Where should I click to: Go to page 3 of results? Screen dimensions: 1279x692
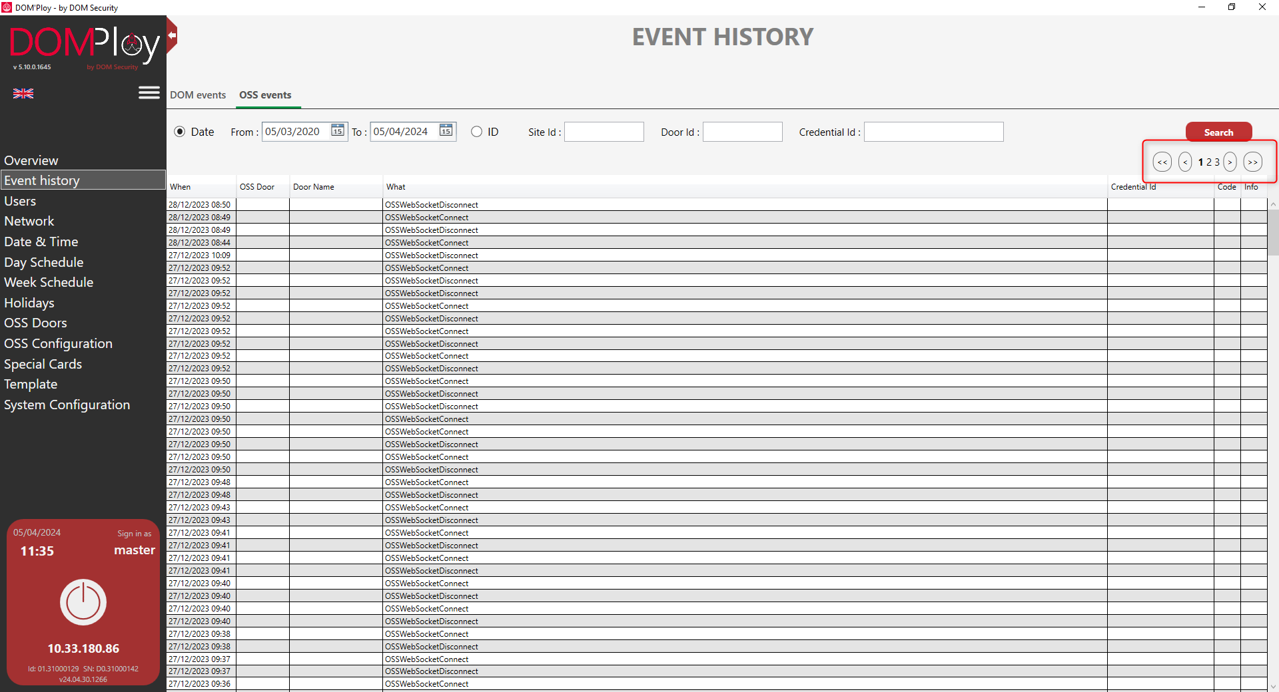(1217, 162)
